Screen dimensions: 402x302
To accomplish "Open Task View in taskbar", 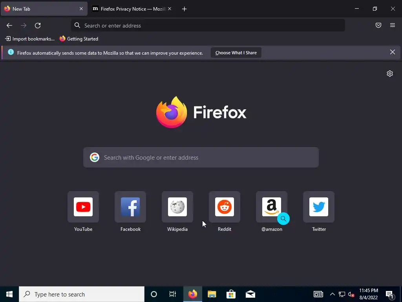I will (x=173, y=294).
